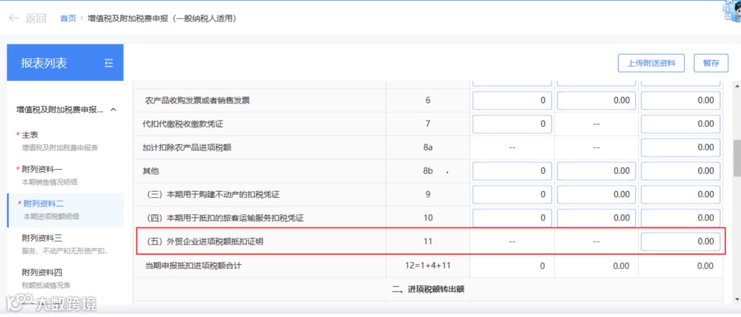
Task: Click the scrollbar down arrow
Action: [x=737, y=299]
